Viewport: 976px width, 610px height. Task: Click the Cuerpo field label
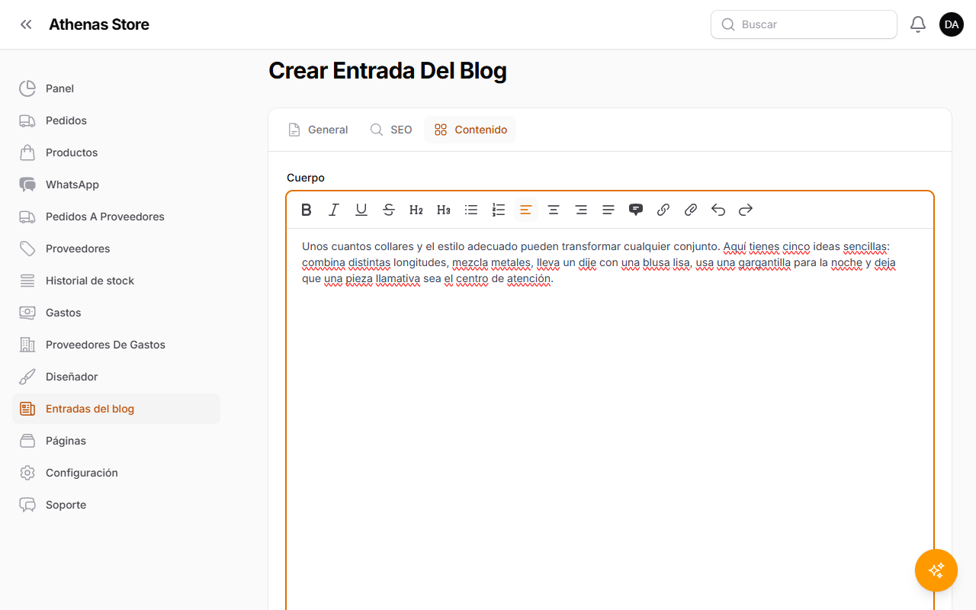306,178
